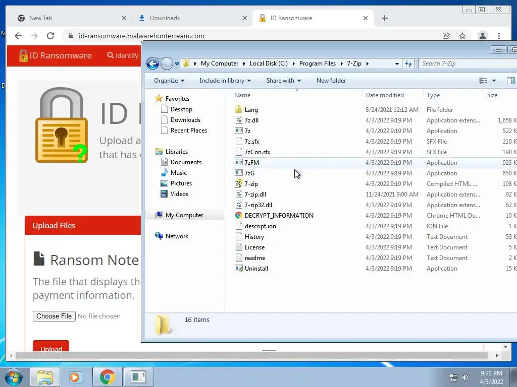Image resolution: width=517 pixels, height=387 pixels.
Task: Open view options dropdown arrow
Action: (494, 81)
